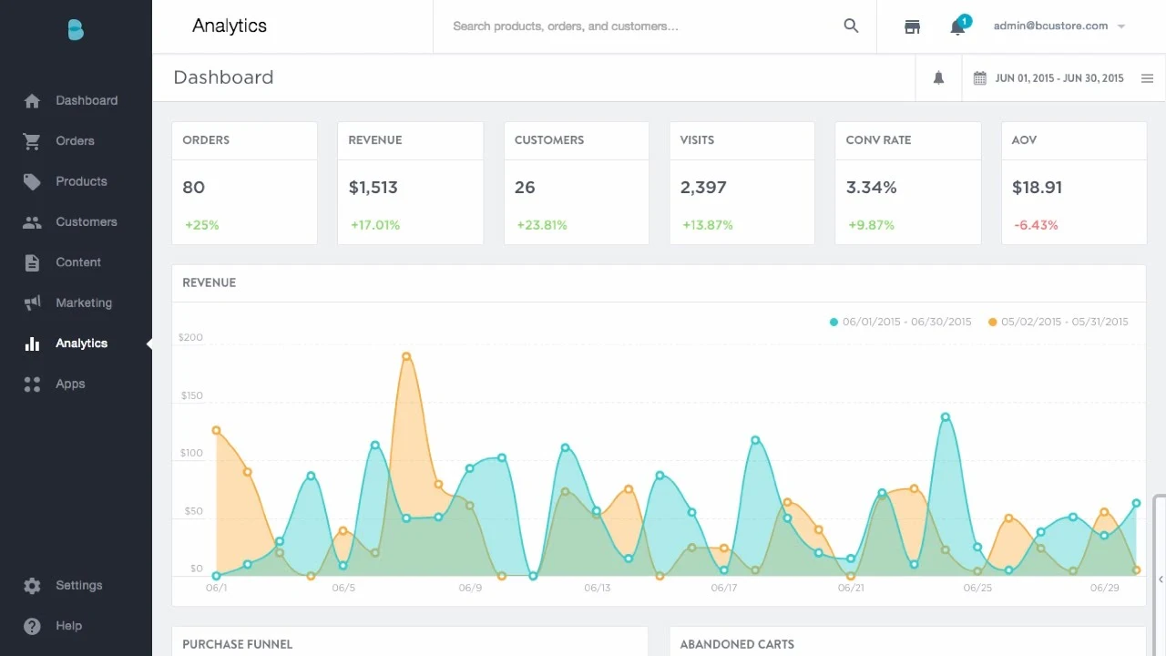Image resolution: width=1166 pixels, height=656 pixels.
Task: Open the hamburger options menu icon
Action: [1147, 78]
